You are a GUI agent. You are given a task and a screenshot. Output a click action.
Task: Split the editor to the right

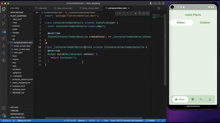tap(159, 8)
